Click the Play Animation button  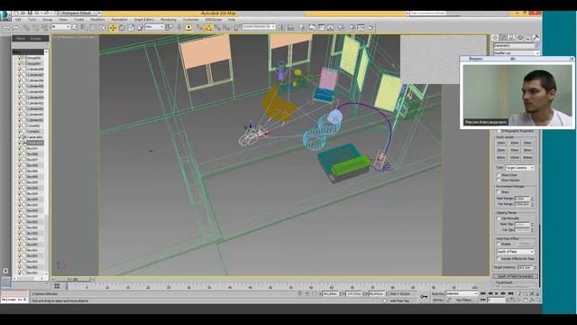[497, 293]
